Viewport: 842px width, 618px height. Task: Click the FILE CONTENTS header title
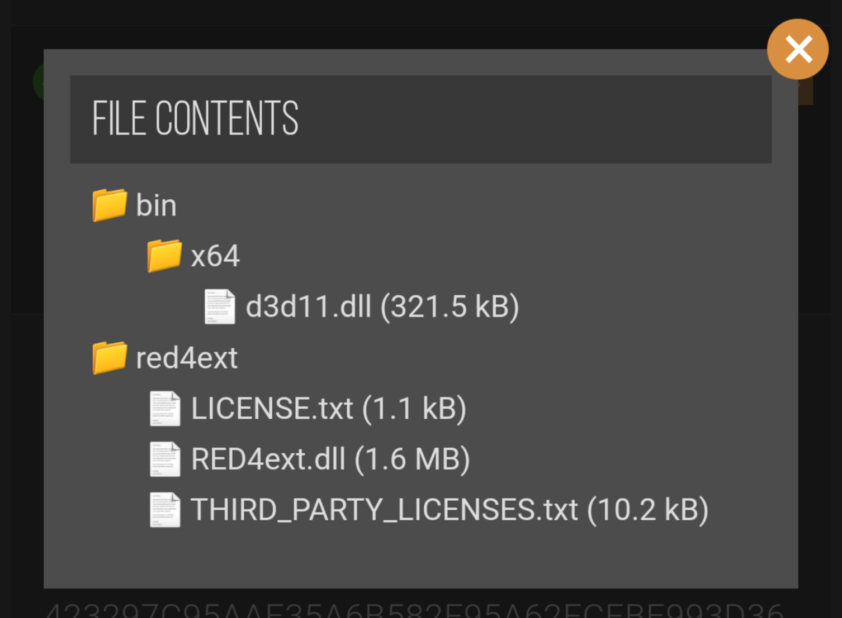tap(195, 118)
